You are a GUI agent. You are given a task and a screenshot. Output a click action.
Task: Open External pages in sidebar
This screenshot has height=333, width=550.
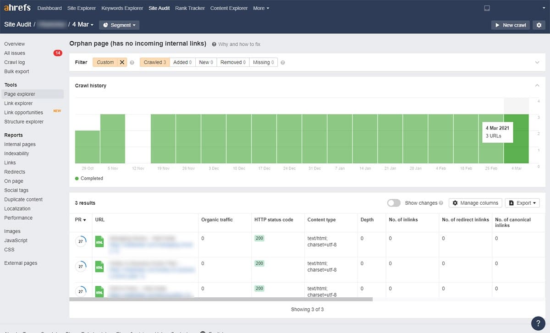[21, 263]
